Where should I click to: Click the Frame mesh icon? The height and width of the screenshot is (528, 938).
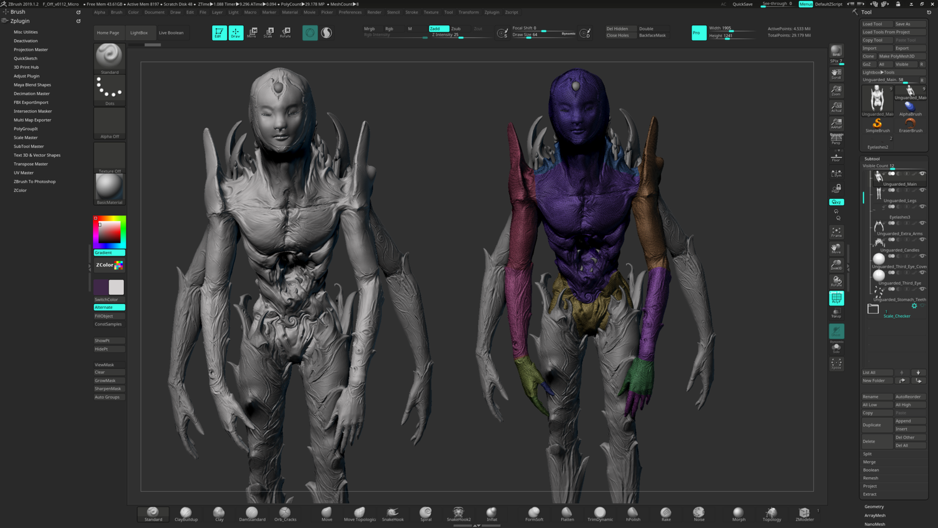coord(836,232)
